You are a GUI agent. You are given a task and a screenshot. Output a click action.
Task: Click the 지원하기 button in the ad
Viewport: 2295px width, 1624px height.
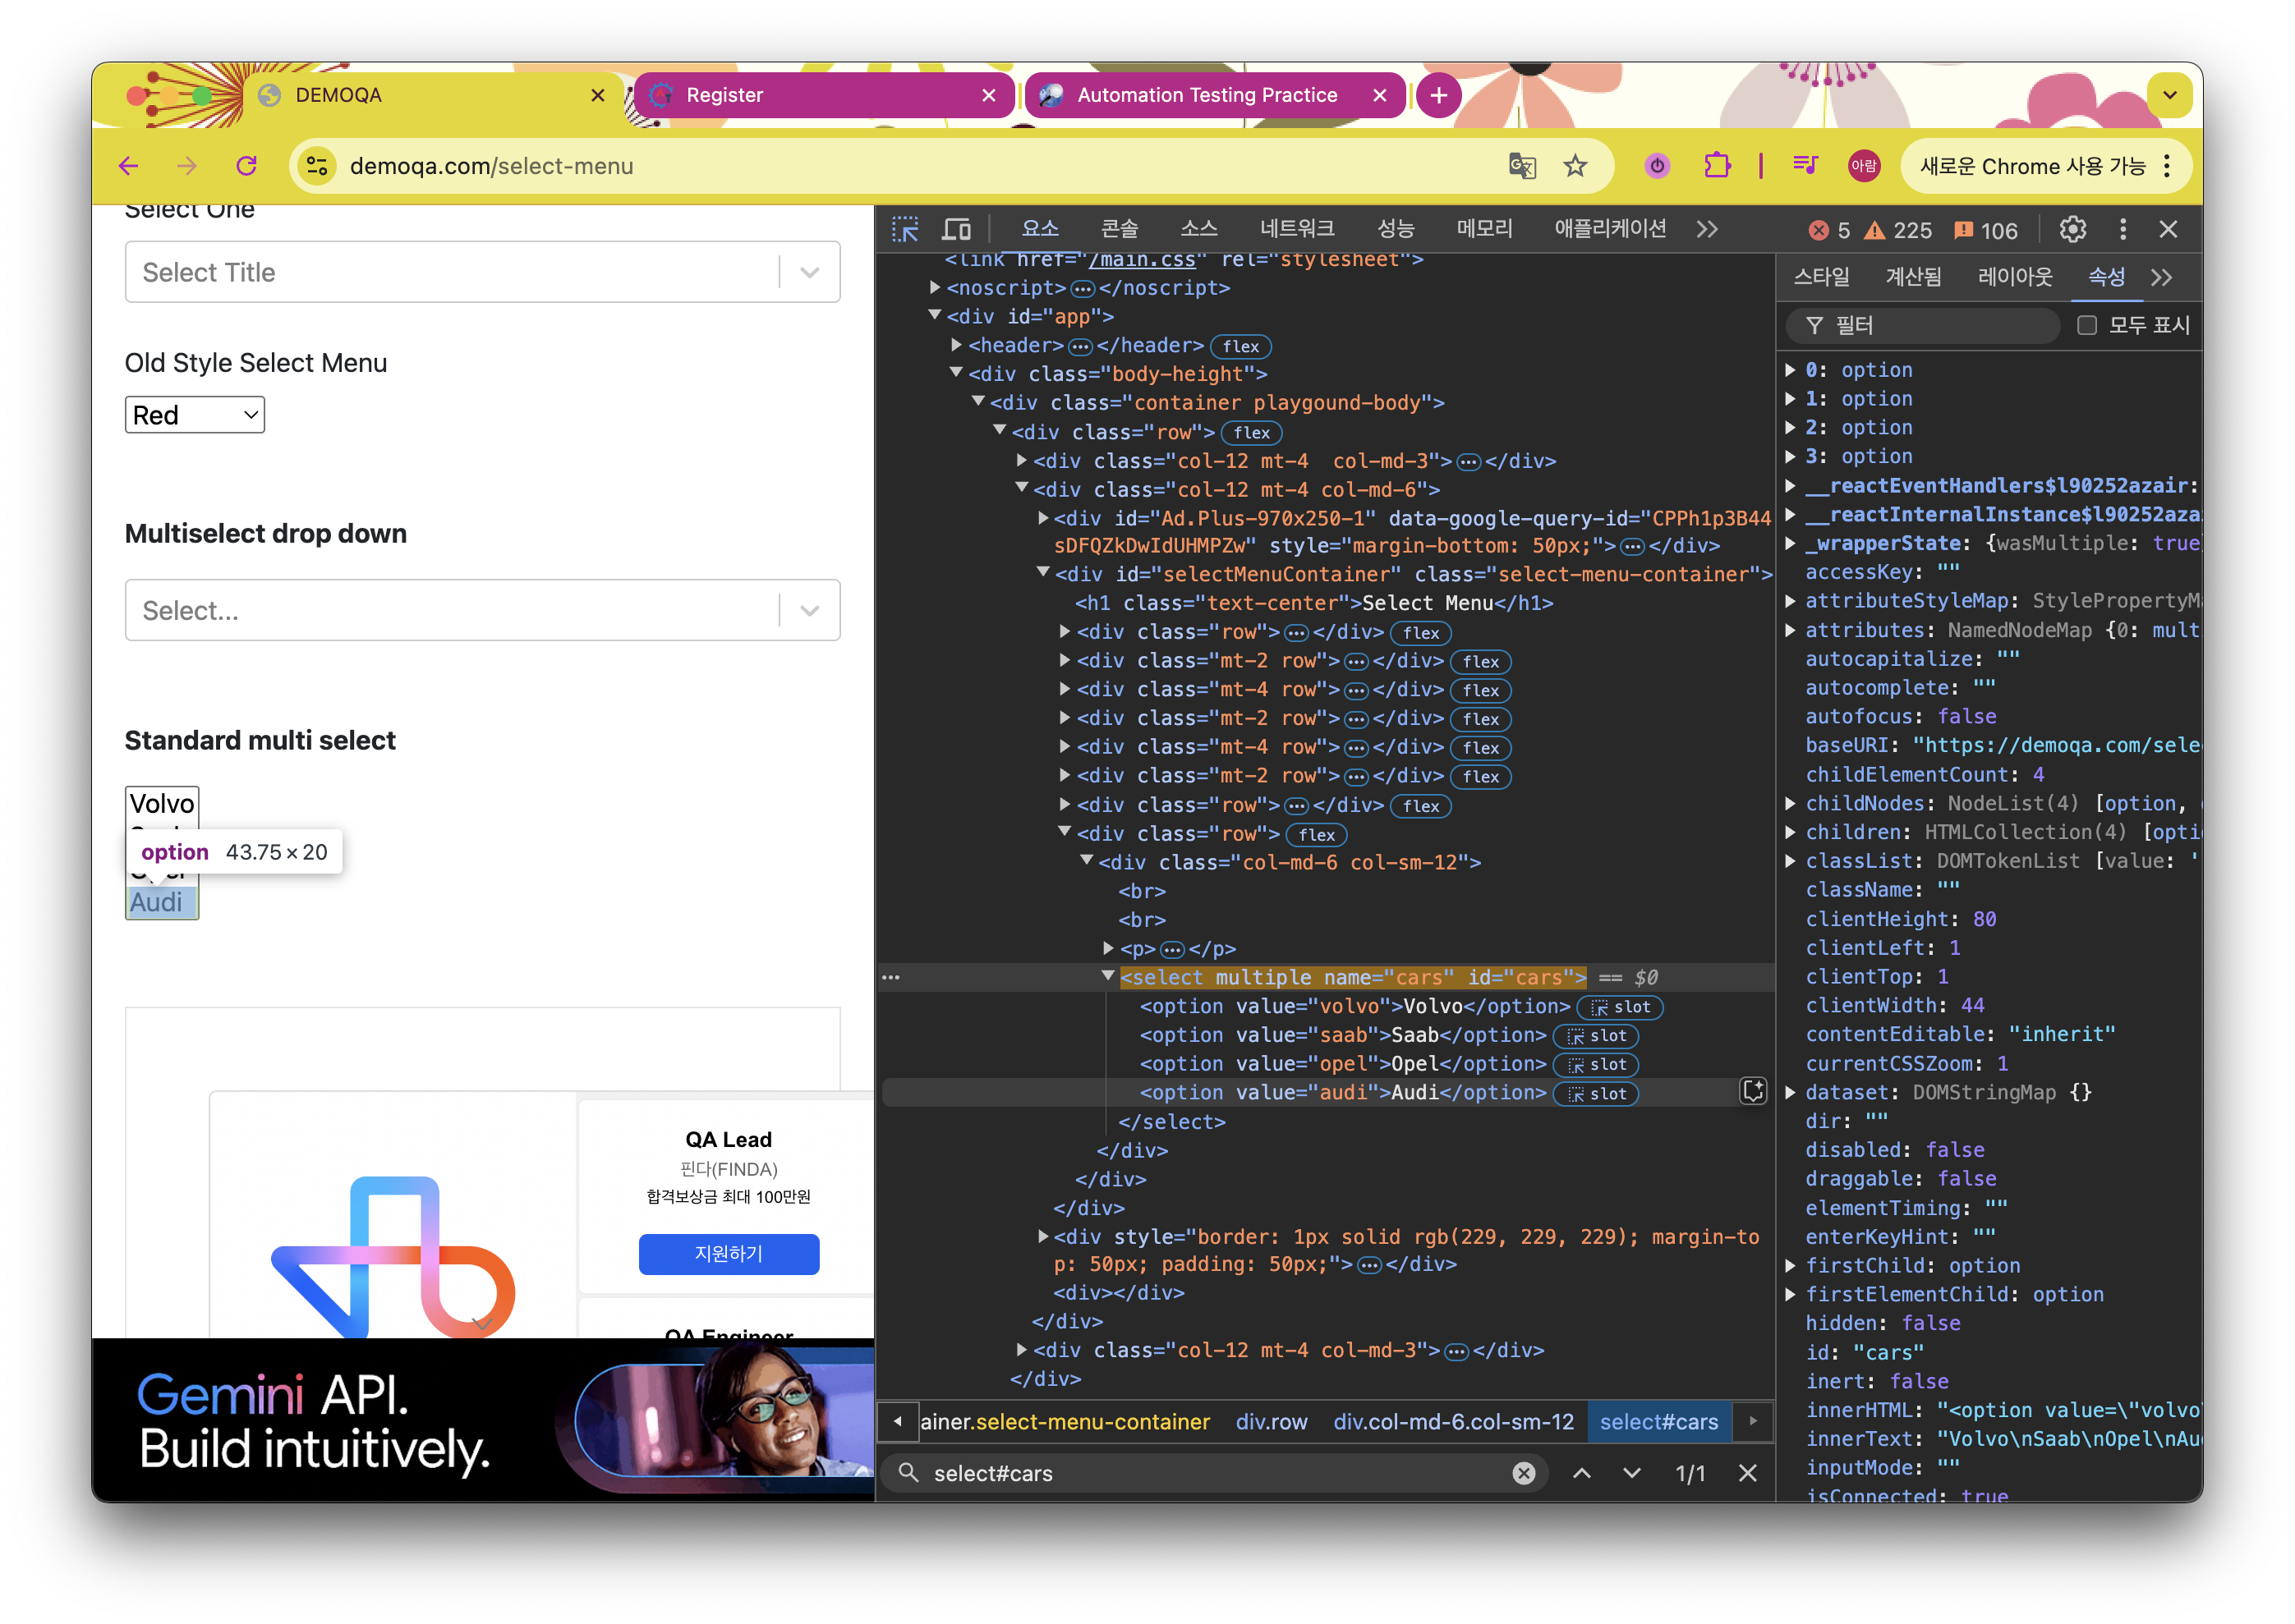click(x=729, y=1253)
